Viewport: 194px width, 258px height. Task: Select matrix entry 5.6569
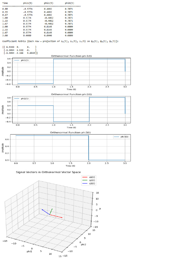pyautogui.click(x=31, y=53)
